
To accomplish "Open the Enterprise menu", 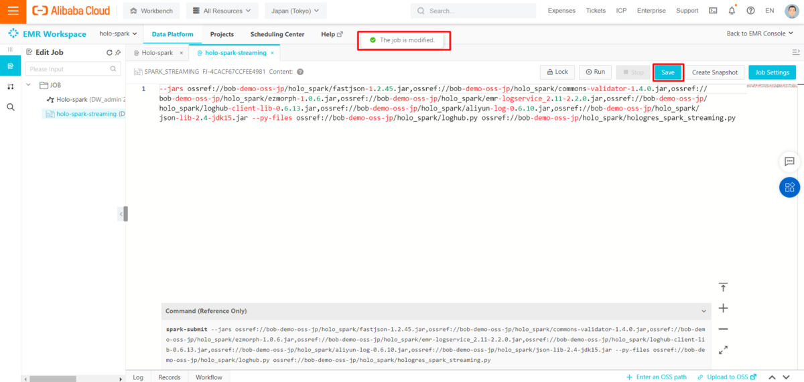I will [x=651, y=11].
